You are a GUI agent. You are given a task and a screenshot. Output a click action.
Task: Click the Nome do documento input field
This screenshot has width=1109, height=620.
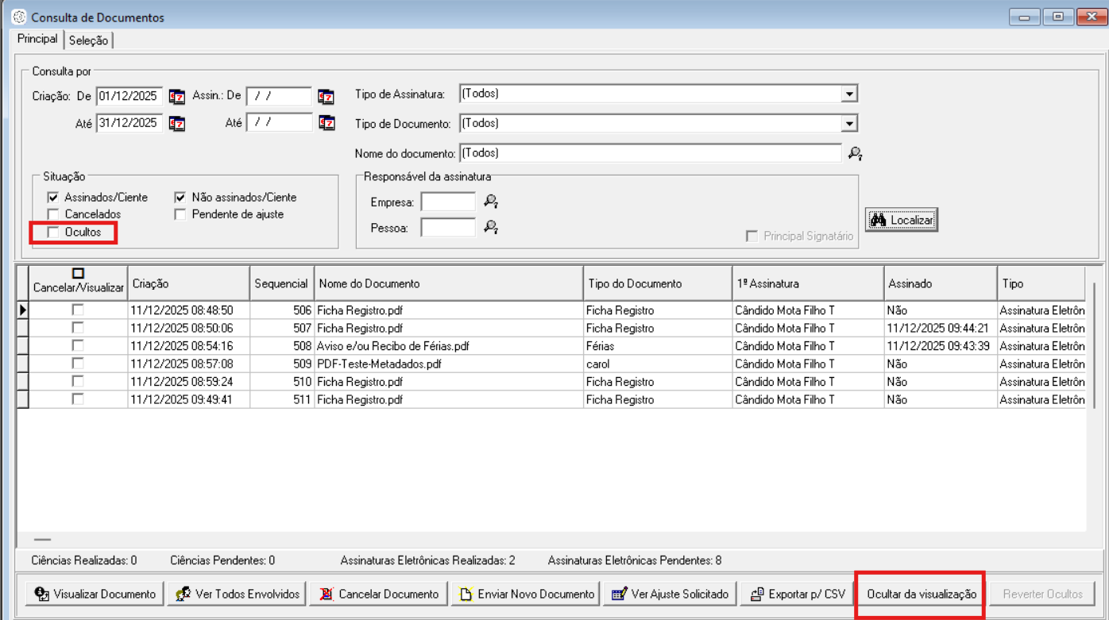pos(650,153)
